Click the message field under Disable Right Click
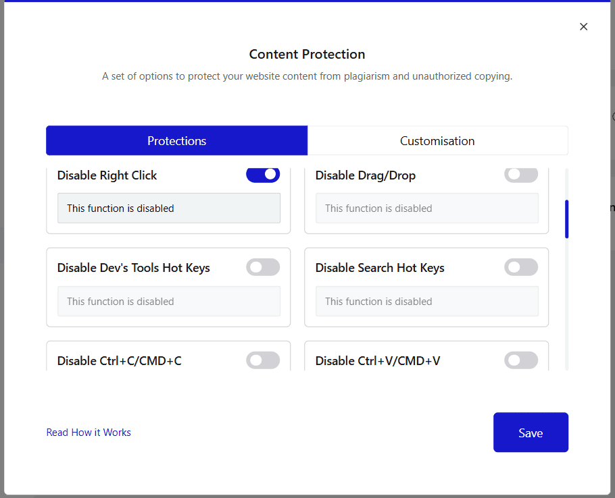The height and width of the screenshot is (498, 615). (x=168, y=208)
